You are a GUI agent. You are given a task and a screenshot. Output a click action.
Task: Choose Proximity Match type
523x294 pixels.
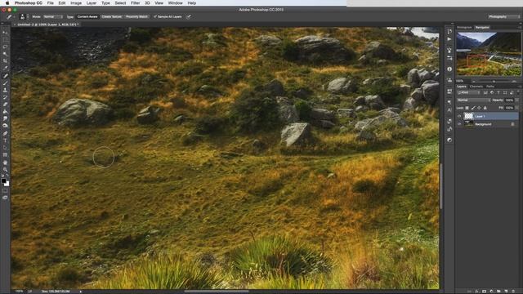click(x=136, y=16)
